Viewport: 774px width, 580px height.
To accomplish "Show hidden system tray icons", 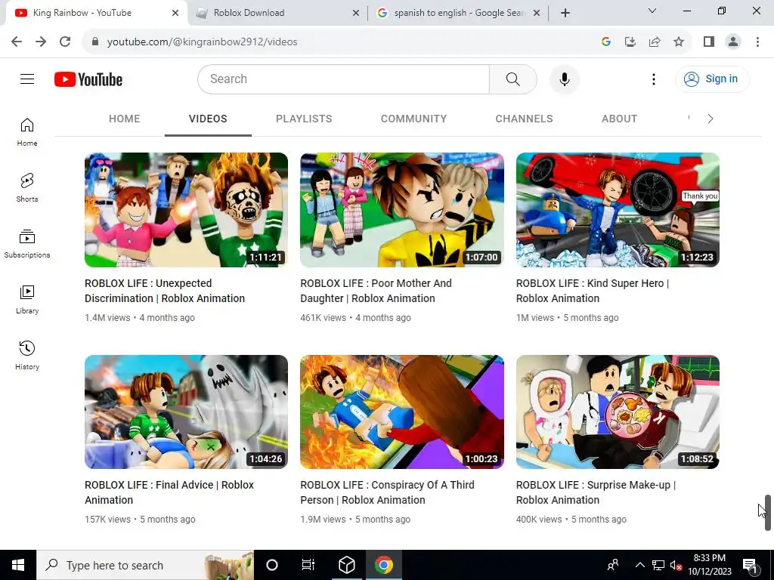I will click(x=639, y=565).
